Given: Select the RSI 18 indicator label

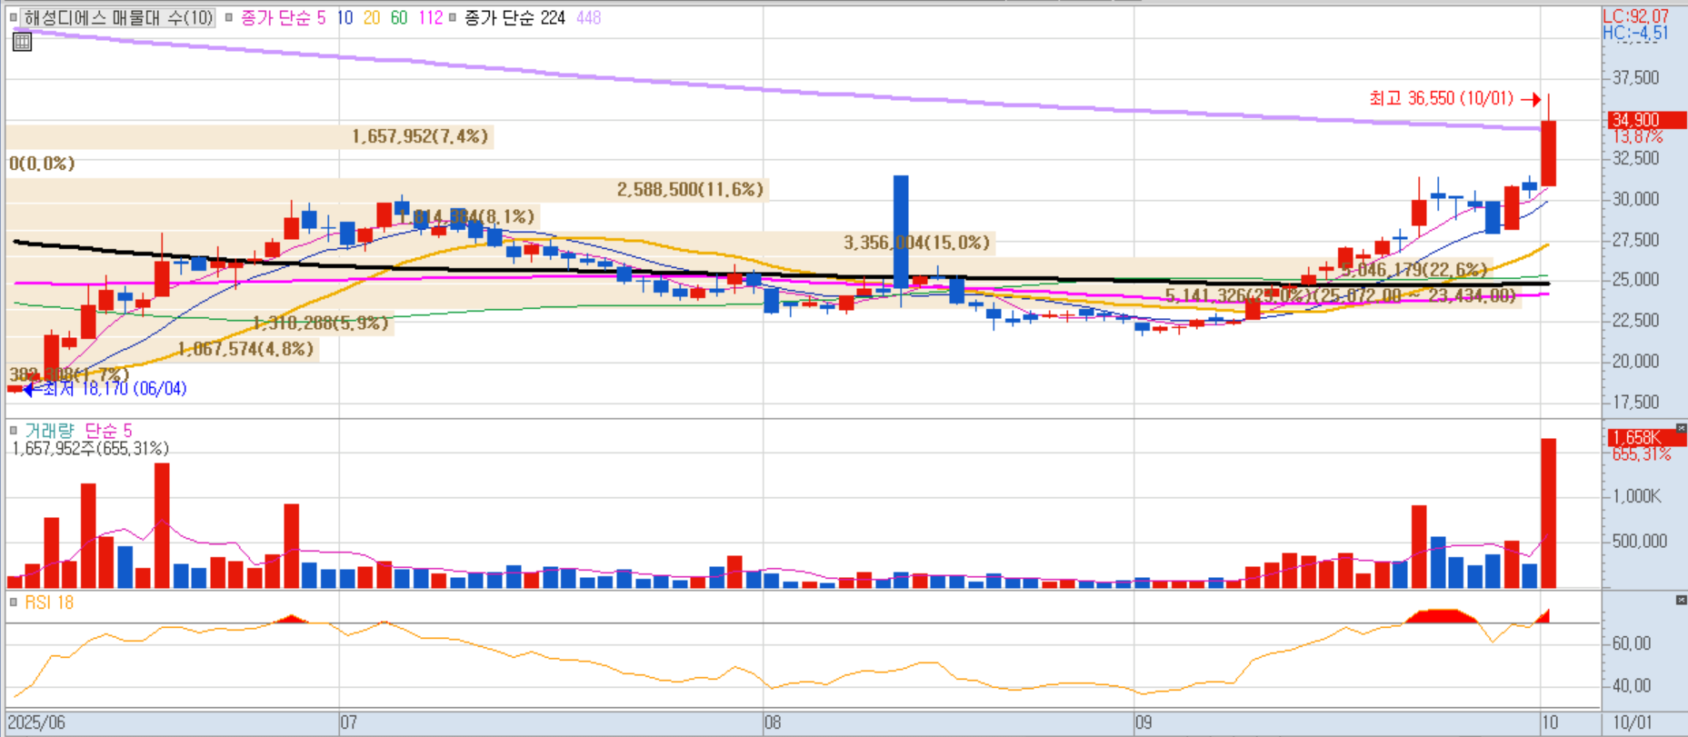Looking at the screenshot, I should point(49,602).
